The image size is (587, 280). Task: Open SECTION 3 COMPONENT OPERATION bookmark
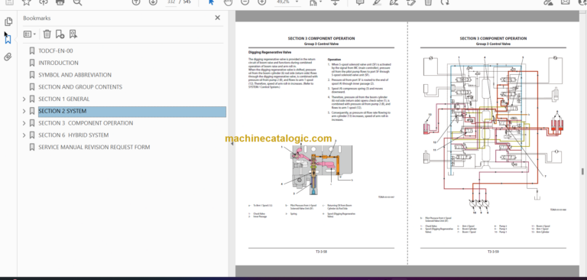coord(86,123)
